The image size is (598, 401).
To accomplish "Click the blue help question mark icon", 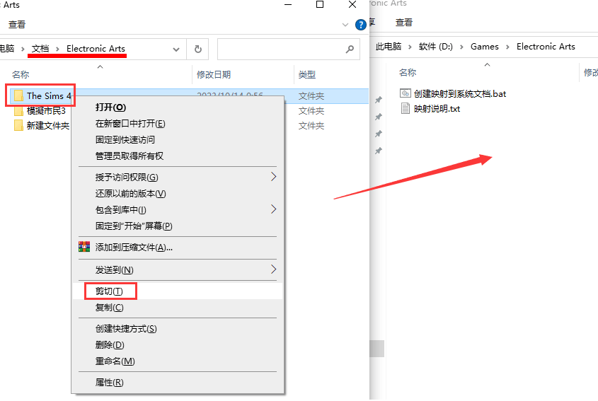I will coord(361,24).
